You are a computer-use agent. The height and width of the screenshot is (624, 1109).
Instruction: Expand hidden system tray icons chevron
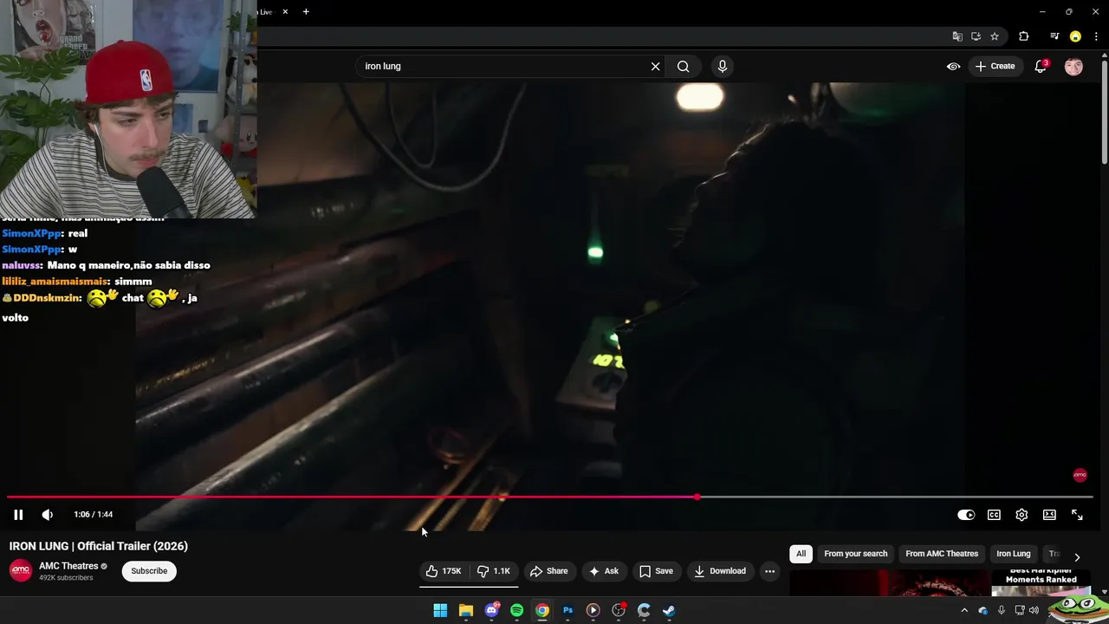964,610
